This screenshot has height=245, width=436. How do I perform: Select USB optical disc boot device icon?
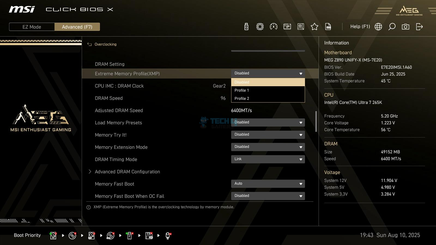[x=110, y=235]
